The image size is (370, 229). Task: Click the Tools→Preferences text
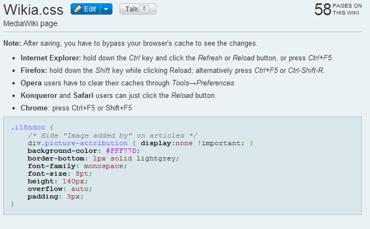click(203, 83)
